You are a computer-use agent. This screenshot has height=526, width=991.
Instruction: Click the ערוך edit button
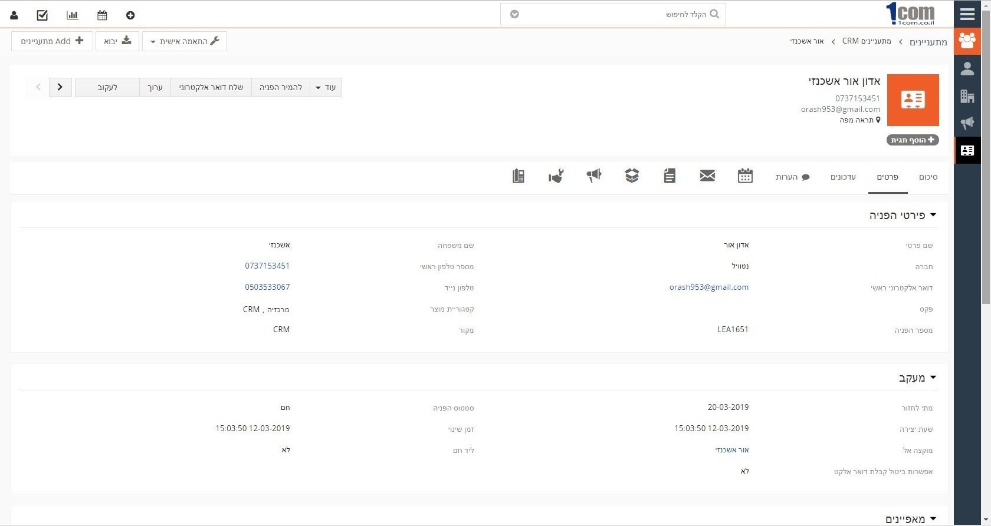point(155,87)
